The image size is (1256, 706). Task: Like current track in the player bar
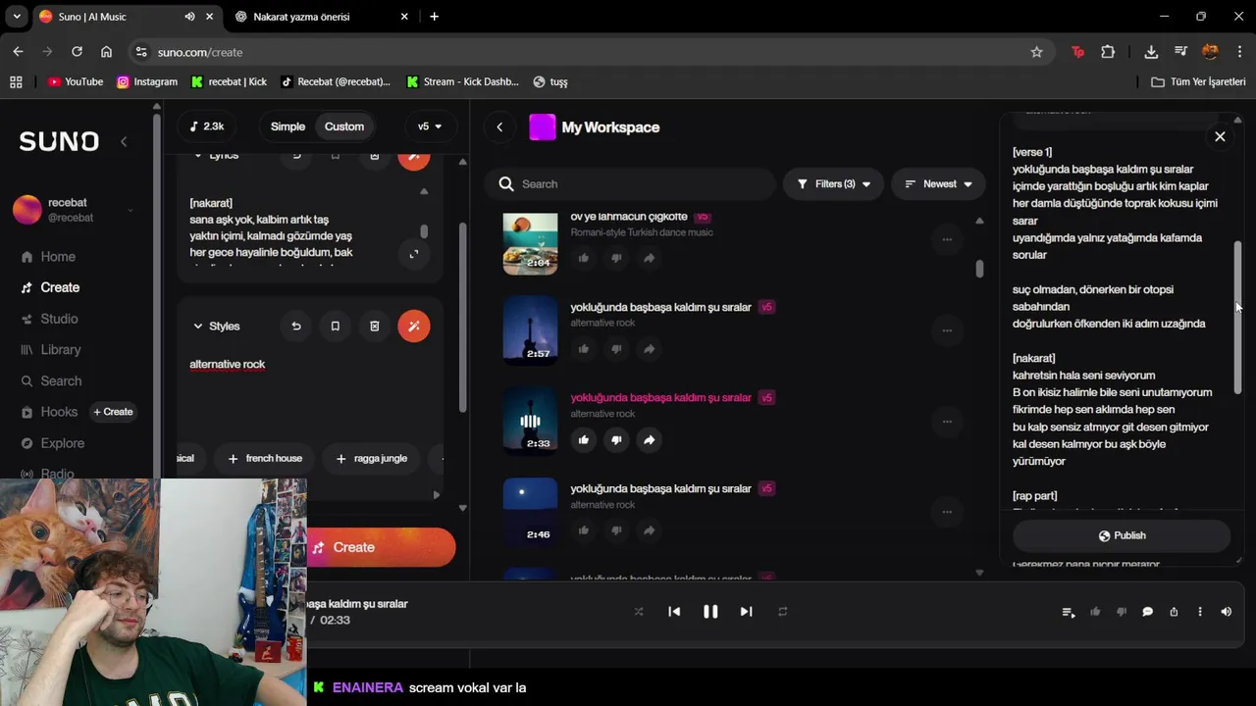[x=1095, y=612]
